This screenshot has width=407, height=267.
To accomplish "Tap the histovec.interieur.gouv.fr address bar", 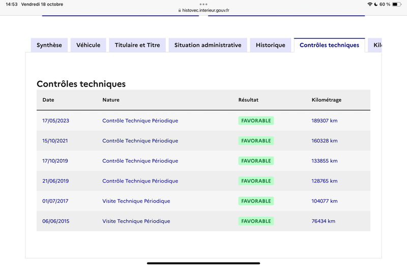I will (204, 10).
